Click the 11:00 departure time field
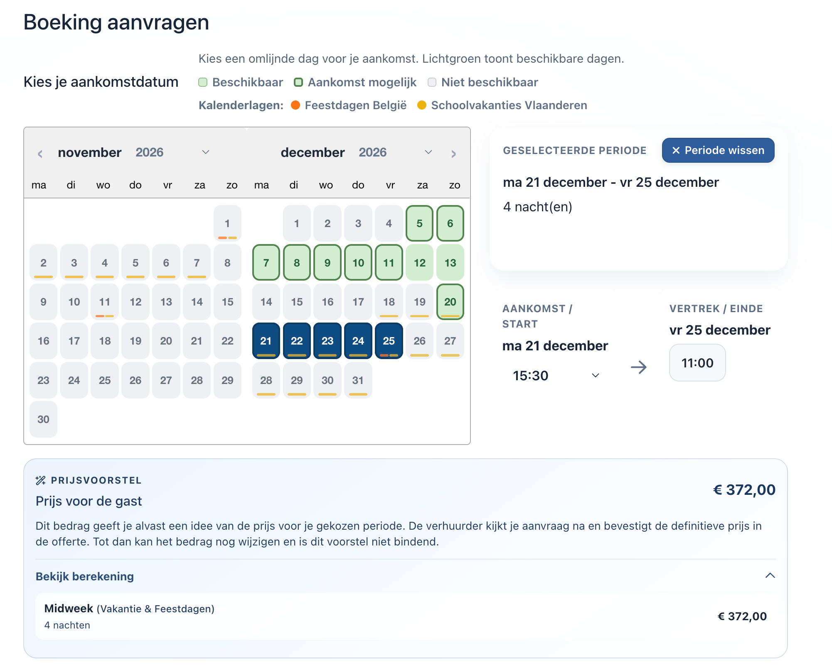This screenshot has width=832, height=670. [x=697, y=363]
